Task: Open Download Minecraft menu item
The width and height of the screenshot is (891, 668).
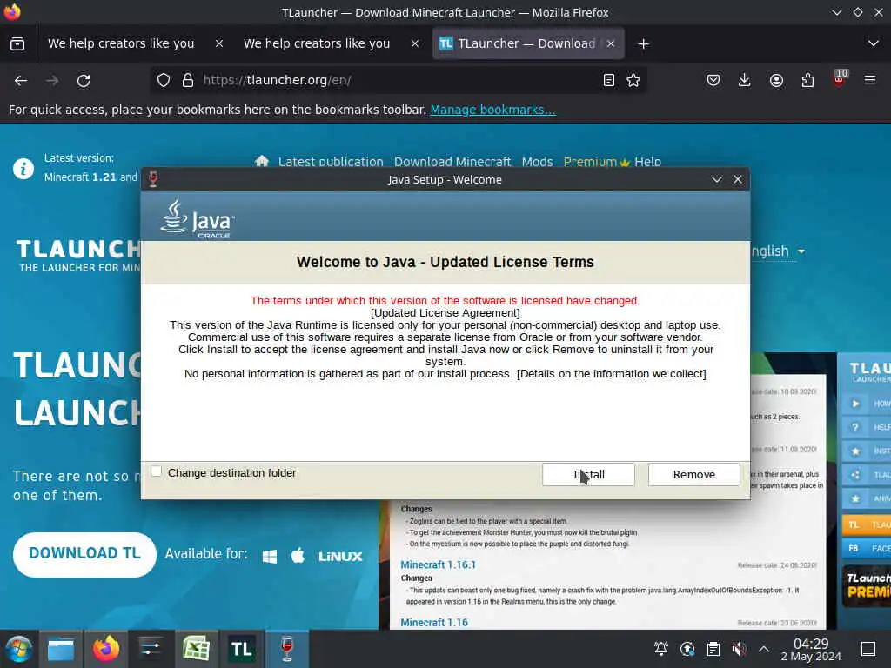Action: click(x=452, y=162)
